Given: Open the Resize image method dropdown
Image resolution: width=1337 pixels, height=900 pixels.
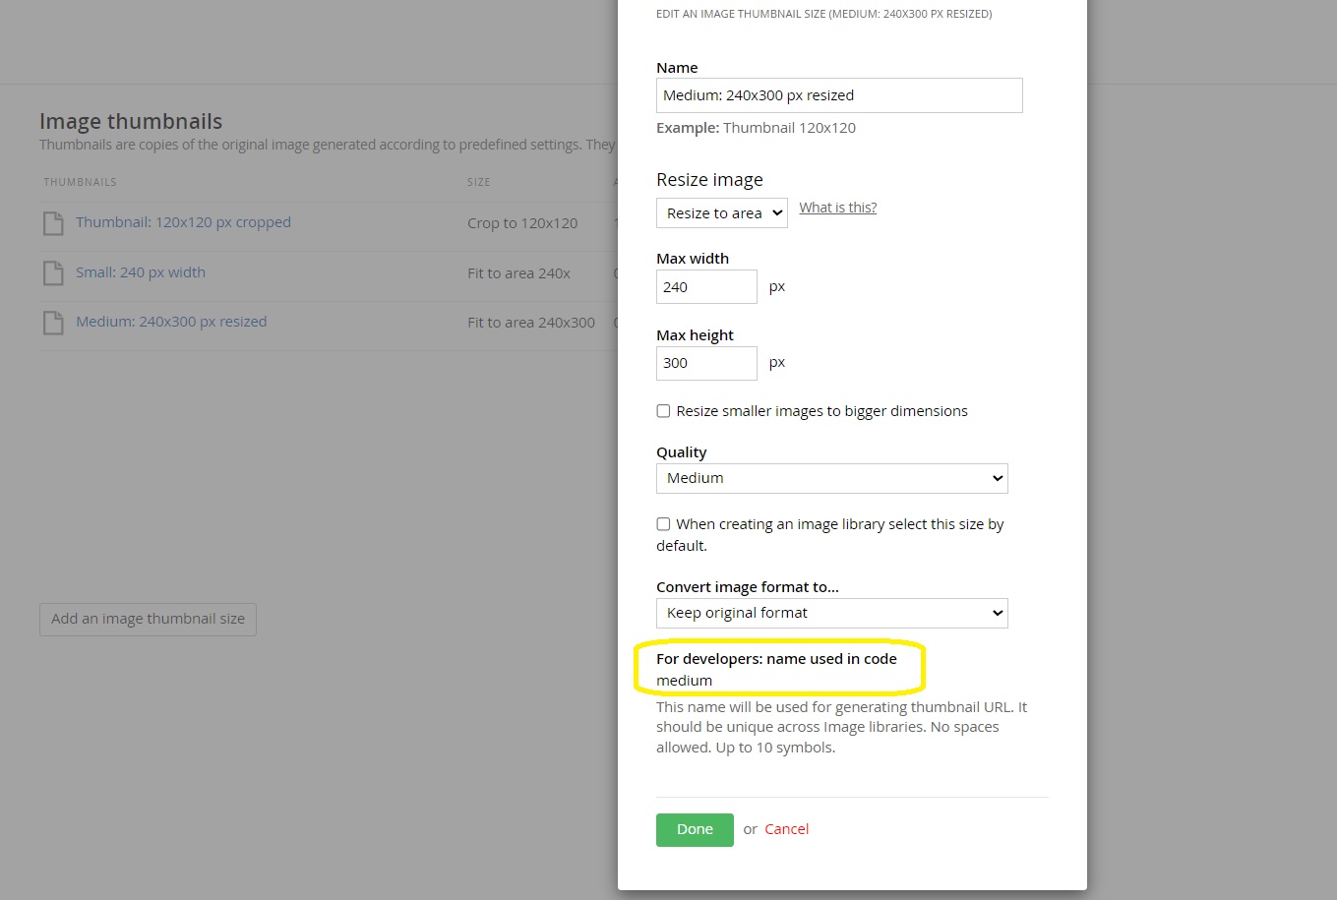Looking at the screenshot, I should (x=721, y=212).
